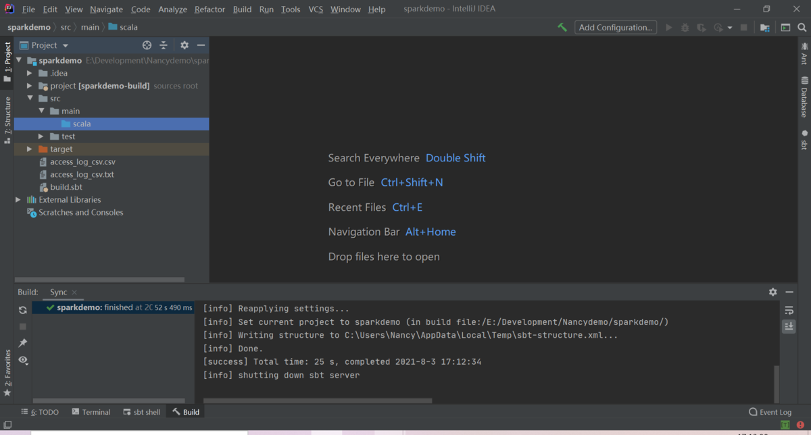
Task: Click the IntelliJ IDEA logo in the title bar
Action: (x=10, y=9)
